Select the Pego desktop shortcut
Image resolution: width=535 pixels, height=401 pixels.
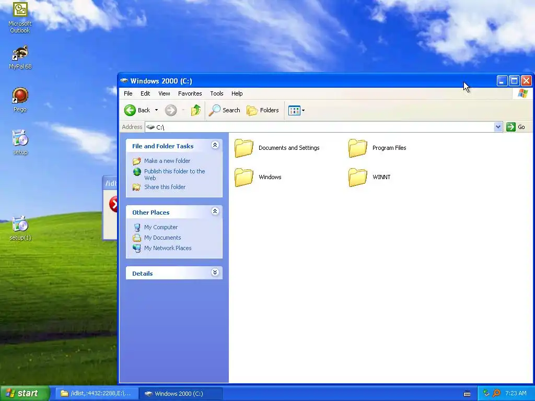[20, 100]
